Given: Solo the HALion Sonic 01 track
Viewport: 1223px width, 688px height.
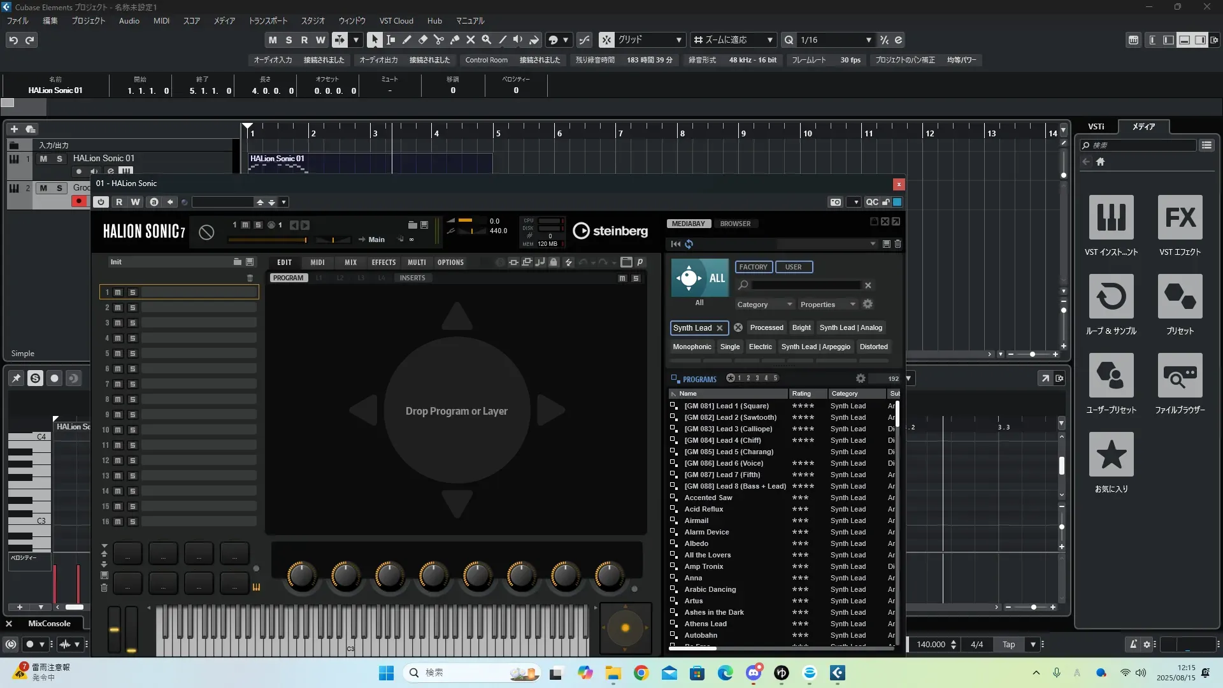Looking at the screenshot, I should point(59,159).
